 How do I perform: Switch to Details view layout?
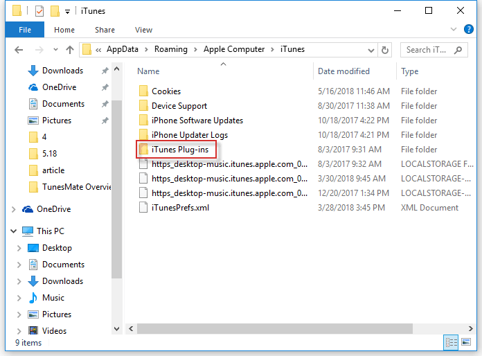[x=451, y=342]
